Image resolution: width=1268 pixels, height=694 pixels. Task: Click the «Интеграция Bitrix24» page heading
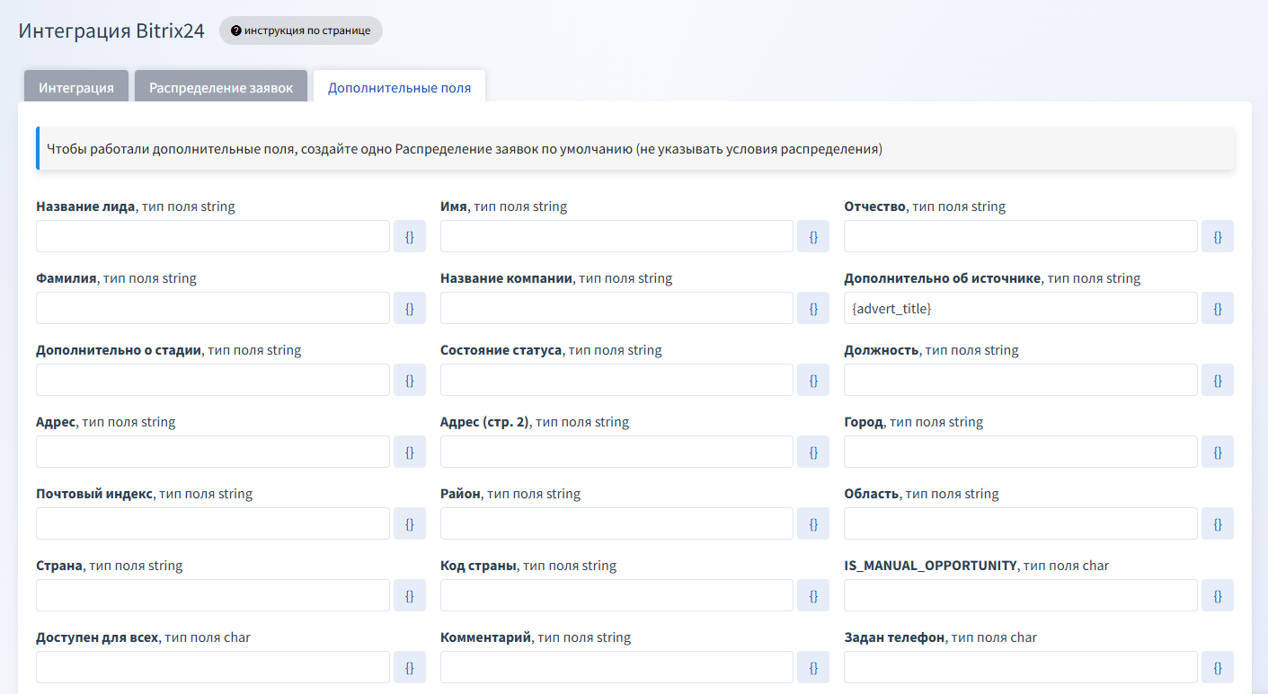click(111, 31)
